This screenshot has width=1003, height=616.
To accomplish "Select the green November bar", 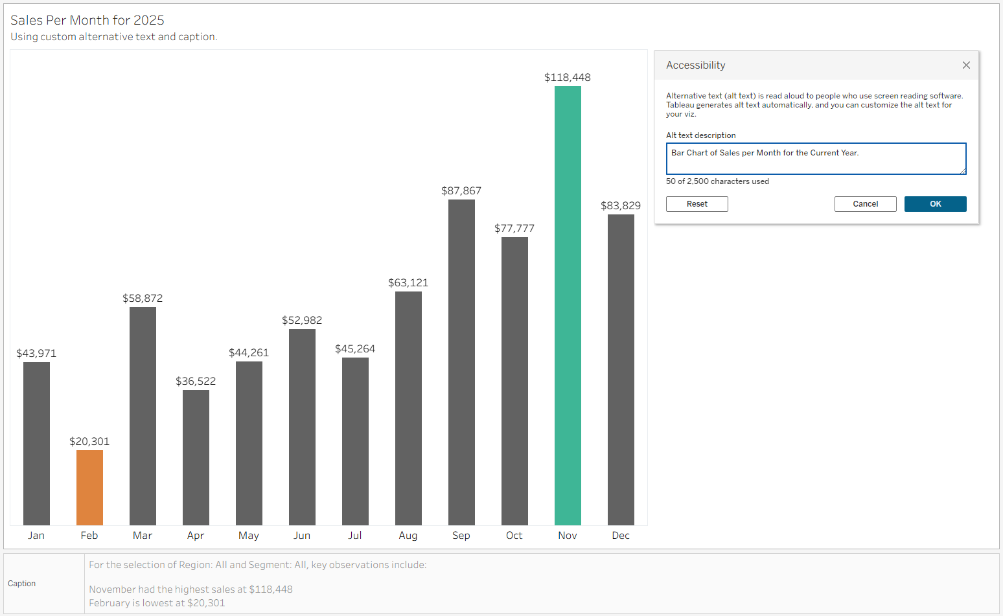I will (x=568, y=304).
